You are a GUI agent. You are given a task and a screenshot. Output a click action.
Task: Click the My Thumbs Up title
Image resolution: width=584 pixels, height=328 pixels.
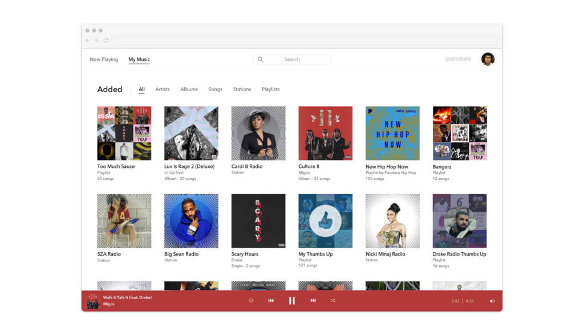[x=315, y=254]
